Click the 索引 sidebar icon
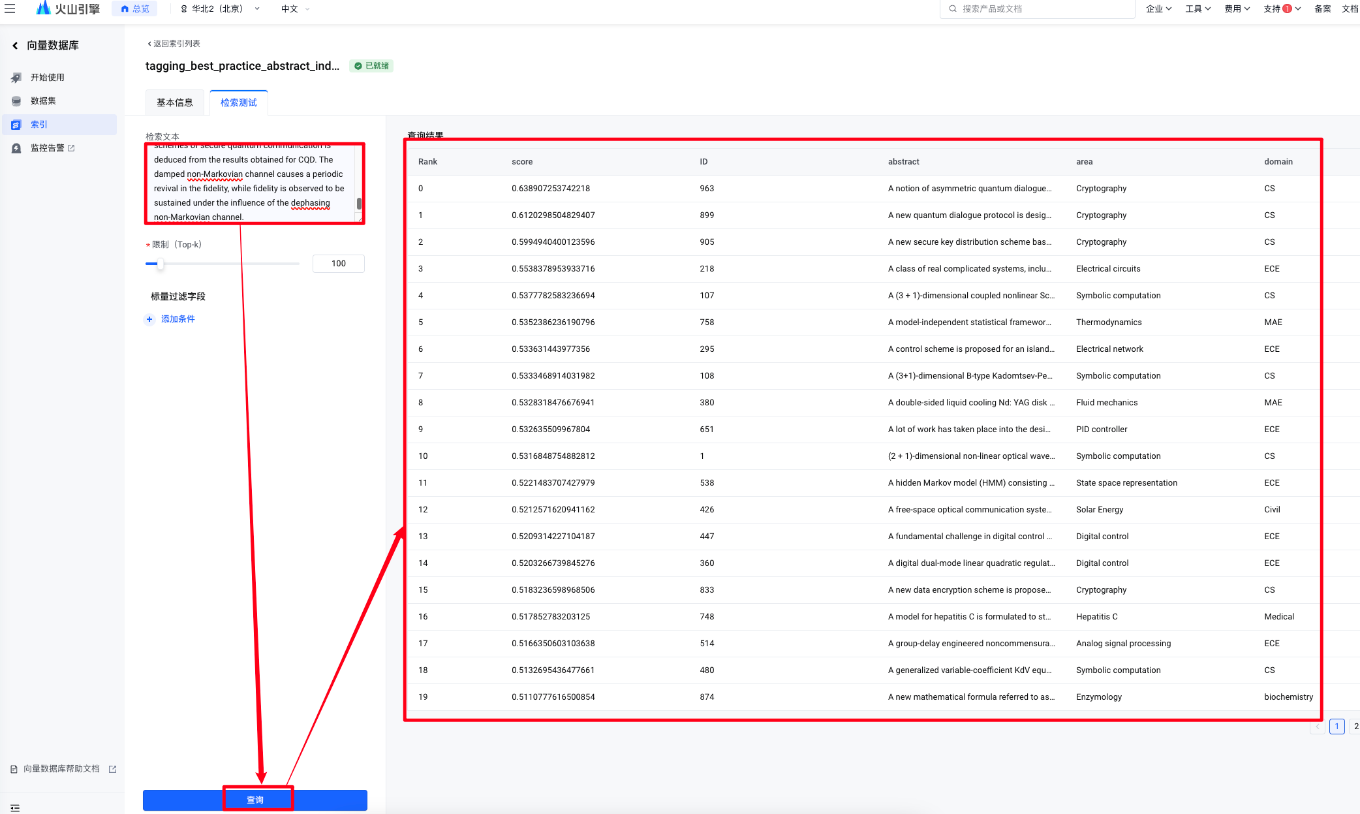The image size is (1360, 814). coord(16,124)
